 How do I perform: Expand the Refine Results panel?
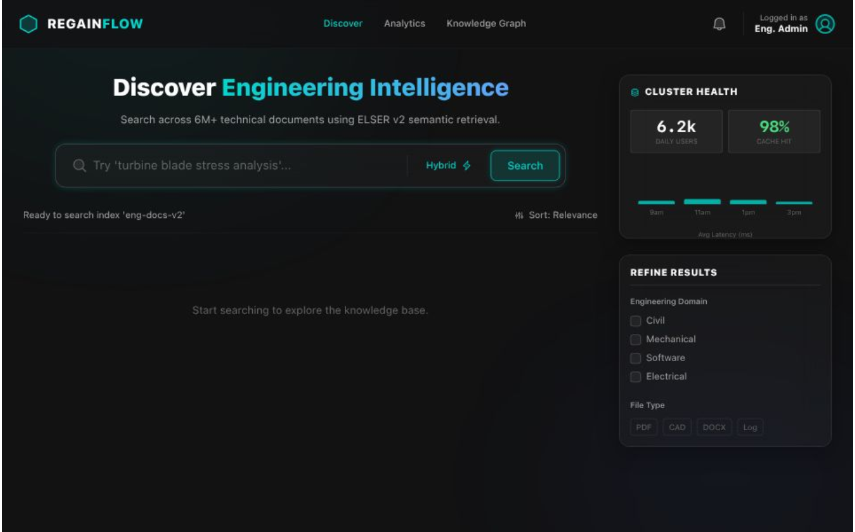click(x=674, y=272)
